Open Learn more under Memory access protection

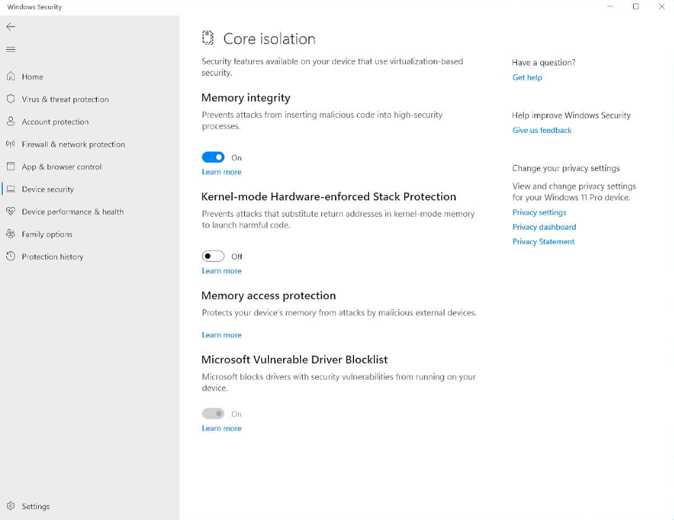pos(222,335)
